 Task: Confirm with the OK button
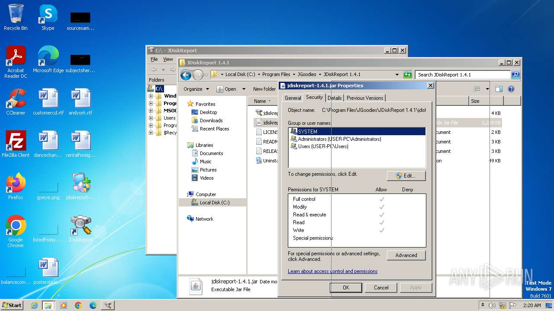tap(346, 288)
